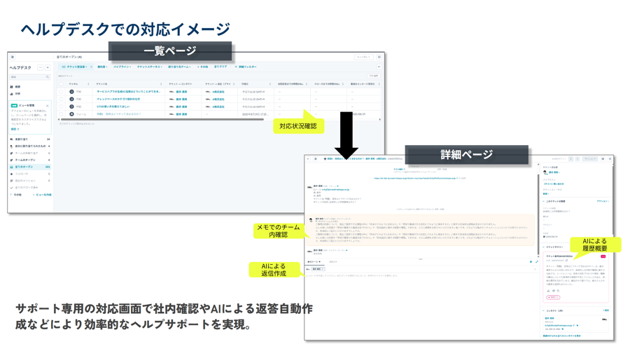Switch to the コメント tab in reply box
Screen dimensions: 630x351
tap(334, 262)
